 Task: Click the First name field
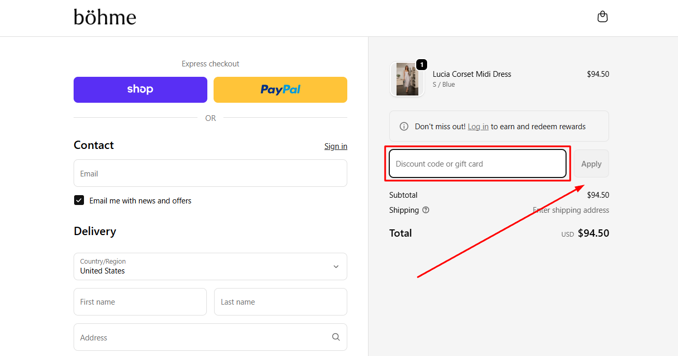pyautogui.click(x=140, y=302)
